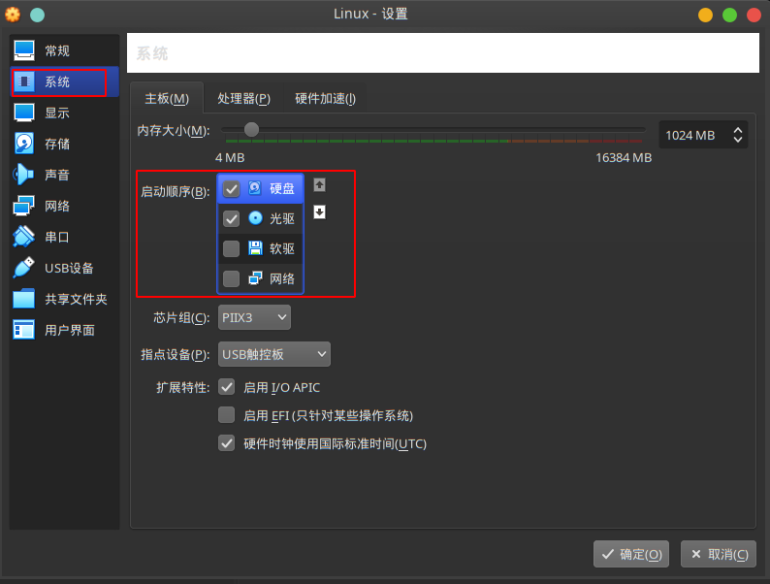Click the memory size slider handle
The width and height of the screenshot is (770, 584).
[251, 129]
